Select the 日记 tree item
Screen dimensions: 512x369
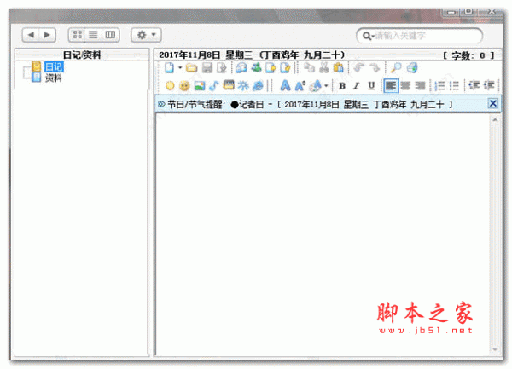click(x=54, y=66)
